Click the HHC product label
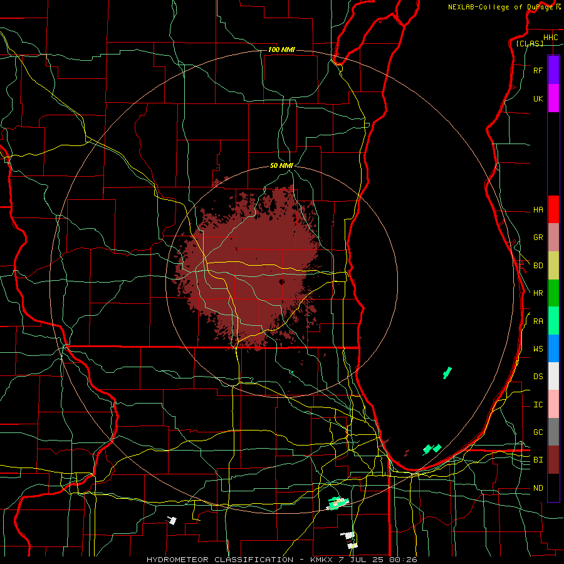The width and height of the screenshot is (564, 564). click(x=550, y=38)
